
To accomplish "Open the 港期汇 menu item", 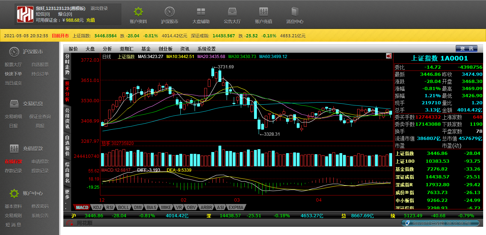I will (126, 49).
